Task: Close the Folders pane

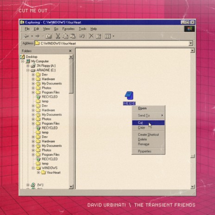Action: click(70, 51)
